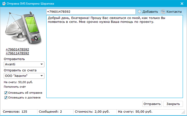Click the window resize grip corner
Viewport: 187px width, 116px height.
(183, 112)
